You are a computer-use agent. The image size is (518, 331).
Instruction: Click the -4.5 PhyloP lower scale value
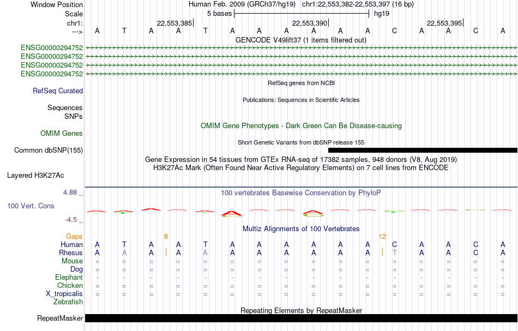[x=71, y=220]
